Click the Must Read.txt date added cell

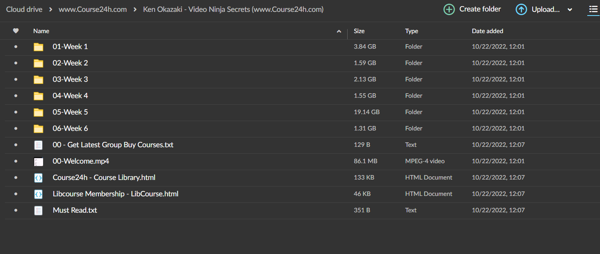[498, 210]
